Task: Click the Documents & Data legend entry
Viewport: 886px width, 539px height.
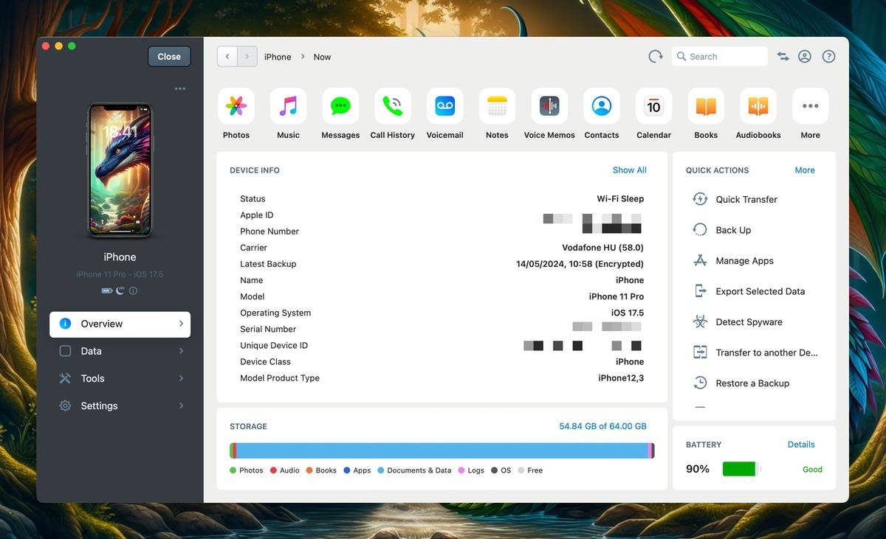Action: [414, 470]
